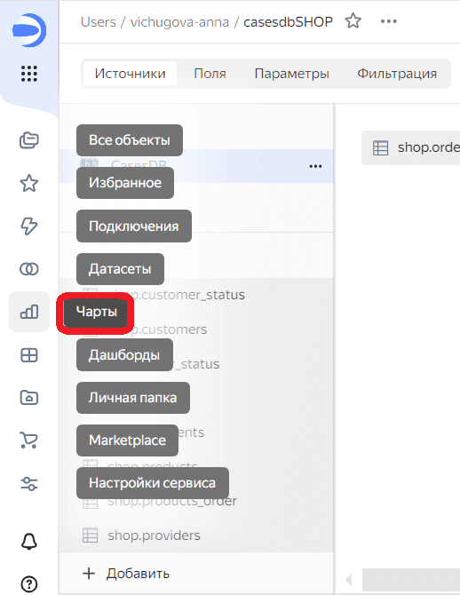Switch to Поля tab
Screen dimensions: 460x595
(210, 73)
